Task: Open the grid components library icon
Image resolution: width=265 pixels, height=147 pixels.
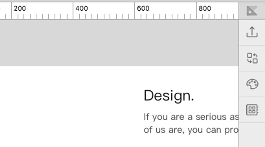Action: click(252, 110)
